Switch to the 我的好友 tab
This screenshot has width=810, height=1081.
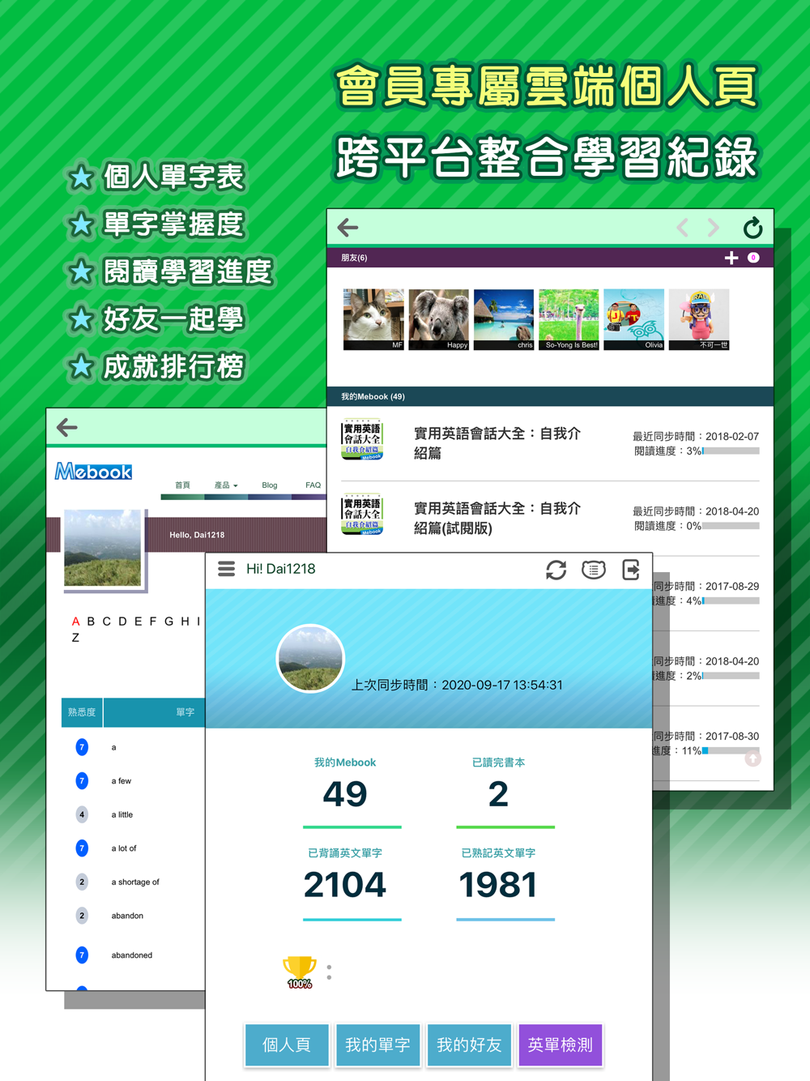tap(469, 1045)
